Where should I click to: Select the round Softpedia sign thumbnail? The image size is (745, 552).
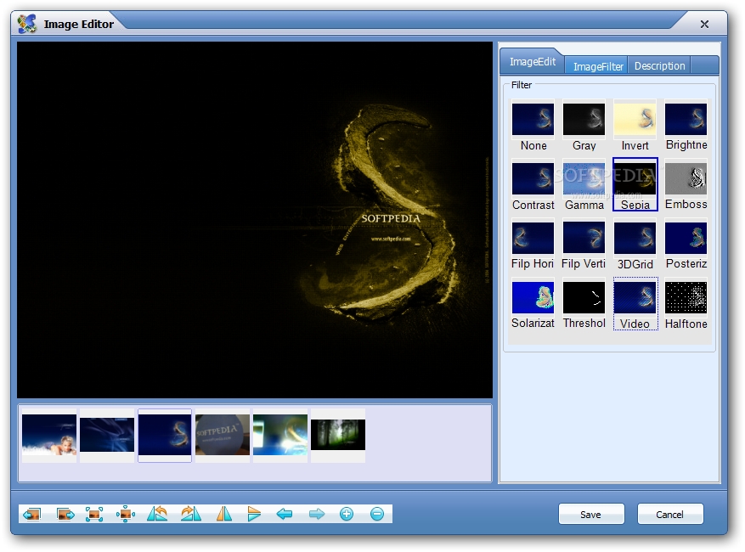(223, 435)
